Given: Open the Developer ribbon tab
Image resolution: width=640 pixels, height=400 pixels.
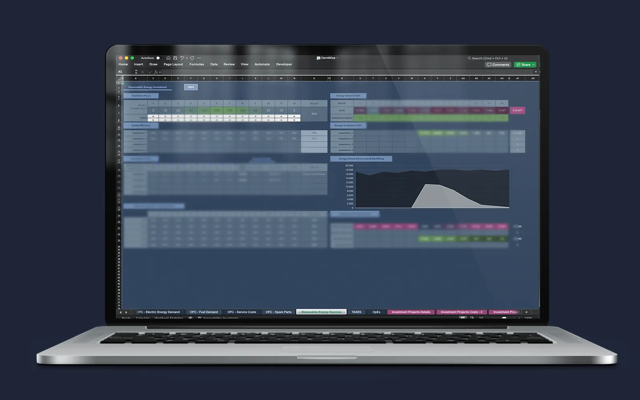Looking at the screenshot, I should 284,64.
